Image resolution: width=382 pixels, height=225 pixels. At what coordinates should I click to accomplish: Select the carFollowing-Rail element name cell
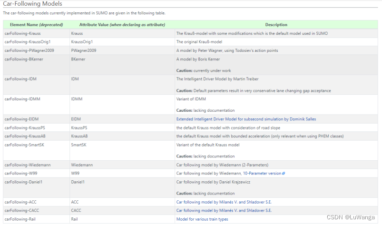[x=21, y=219]
